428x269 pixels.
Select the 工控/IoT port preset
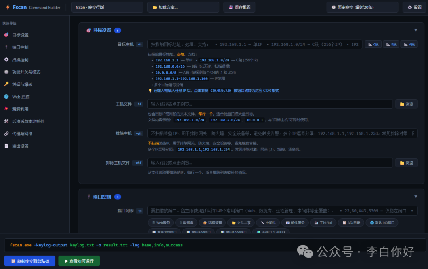(323, 223)
